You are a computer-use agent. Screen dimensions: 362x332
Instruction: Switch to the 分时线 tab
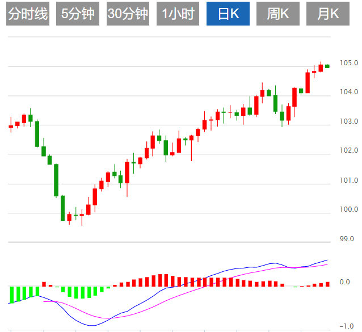coord(28,14)
